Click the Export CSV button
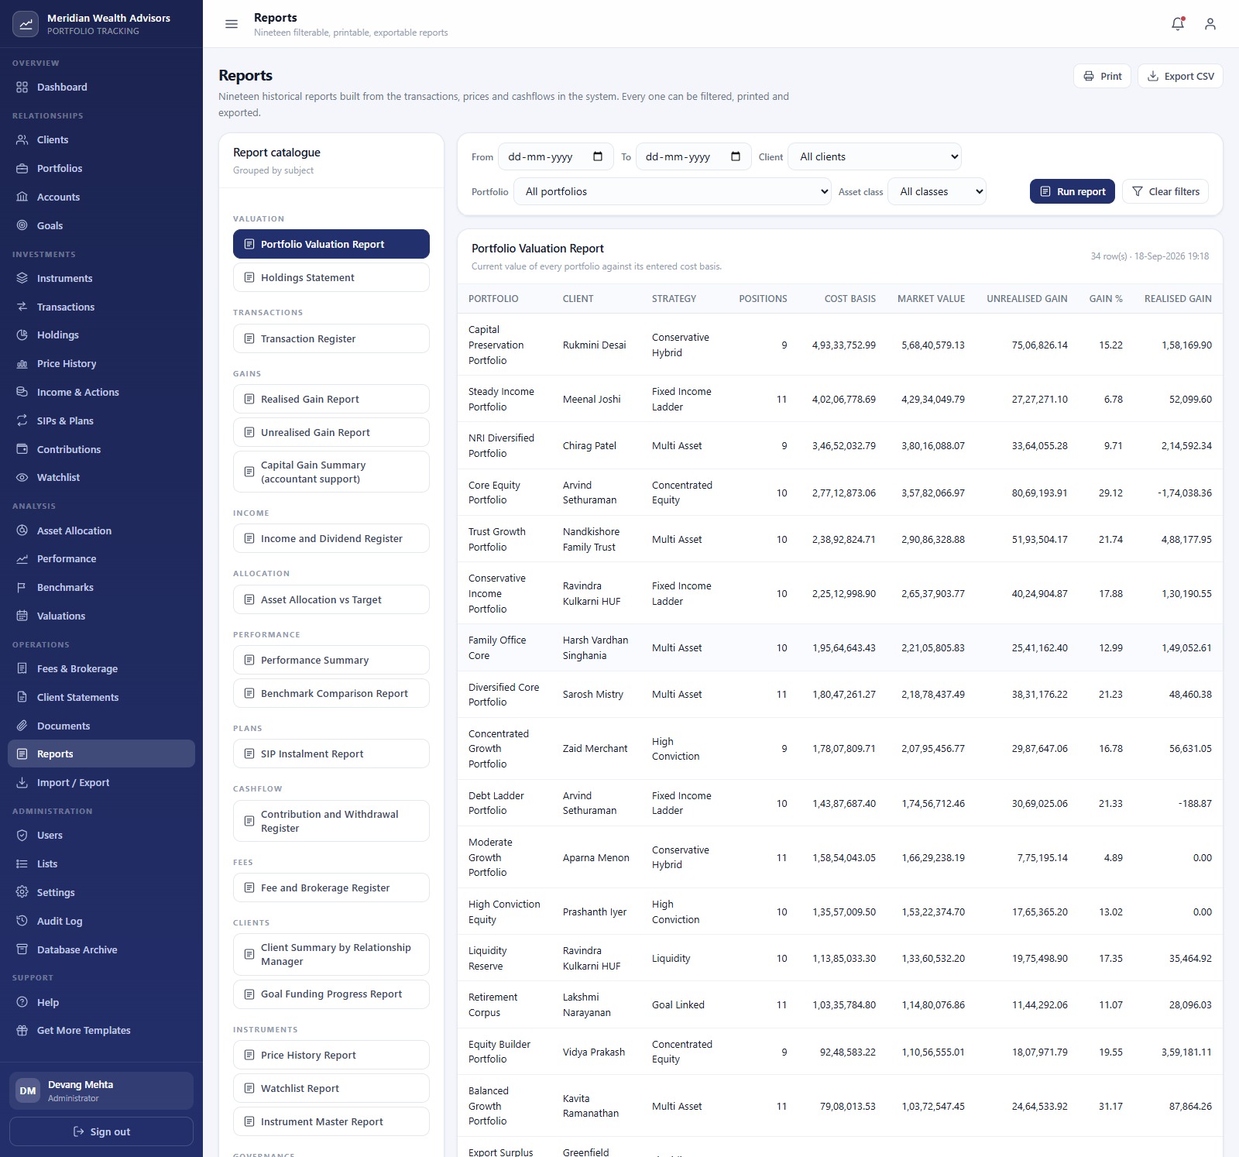Image resolution: width=1239 pixels, height=1157 pixels. 1180,77
